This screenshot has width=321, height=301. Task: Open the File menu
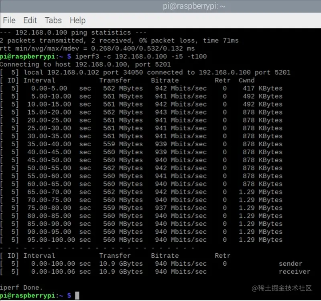click(x=9, y=20)
